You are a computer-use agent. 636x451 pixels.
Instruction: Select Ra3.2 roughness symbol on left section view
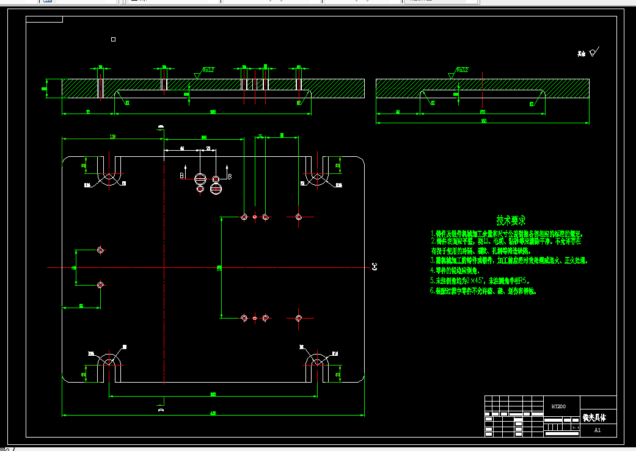click(x=205, y=73)
